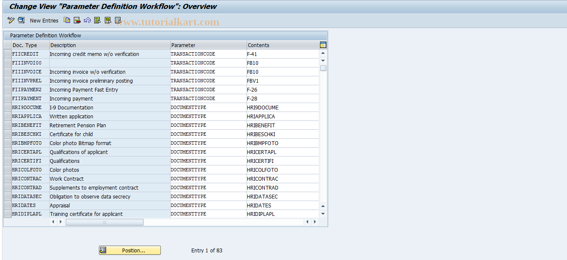Click the Copy As entries icon
The image size is (567, 260).
(x=67, y=20)
